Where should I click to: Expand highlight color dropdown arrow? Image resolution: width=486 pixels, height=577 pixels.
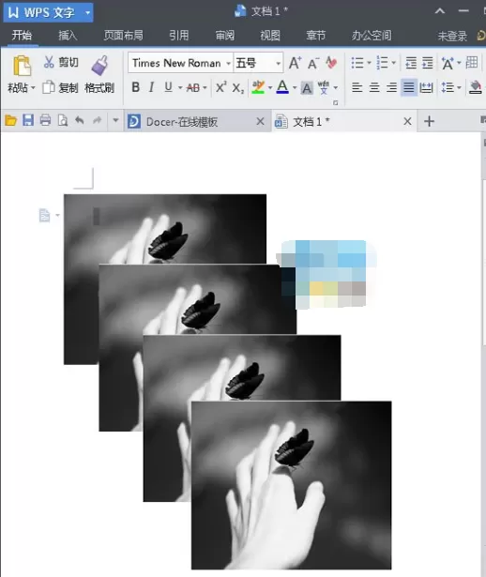click(x=270, y=87)
